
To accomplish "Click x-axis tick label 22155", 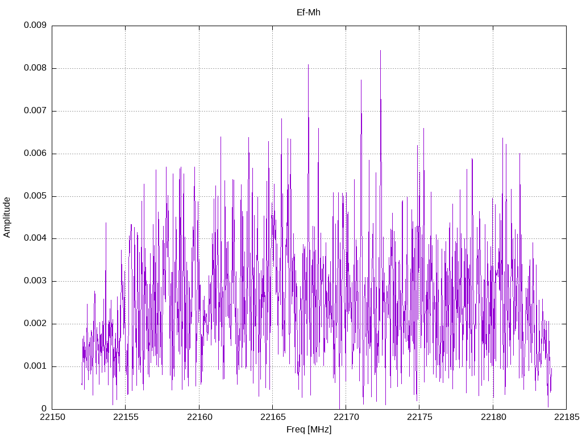I will [126, 417].
